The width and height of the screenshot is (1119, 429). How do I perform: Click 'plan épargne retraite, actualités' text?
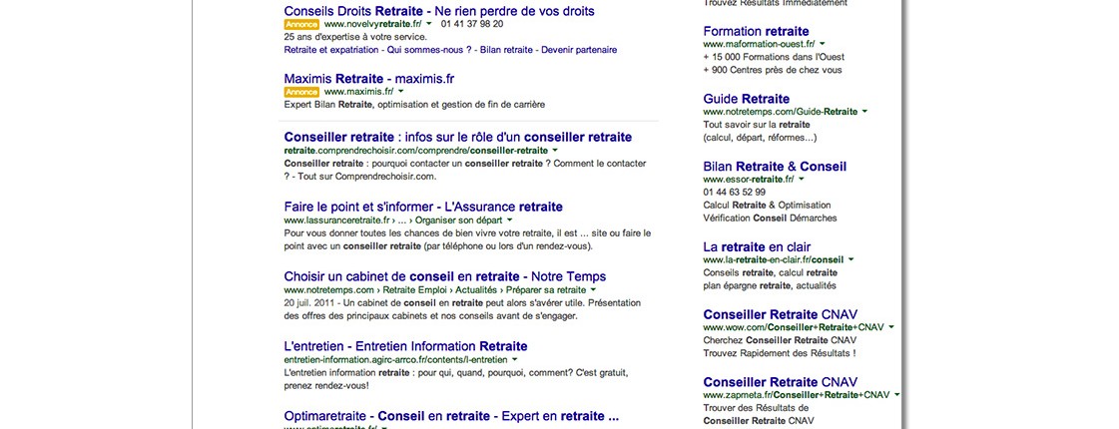770,285
